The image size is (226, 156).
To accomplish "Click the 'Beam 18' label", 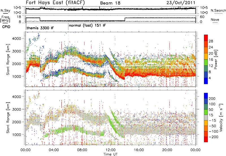I will (110, 3).
